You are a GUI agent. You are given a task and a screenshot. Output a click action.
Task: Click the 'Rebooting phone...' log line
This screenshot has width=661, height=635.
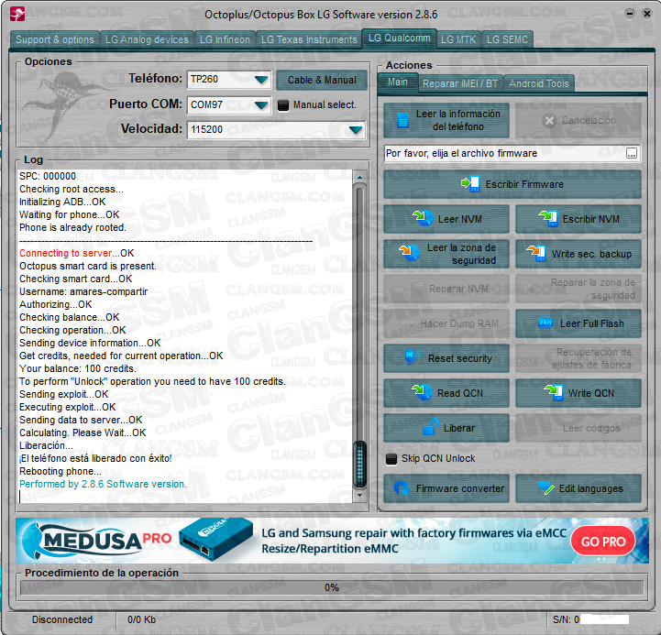[x=61, y=471]
